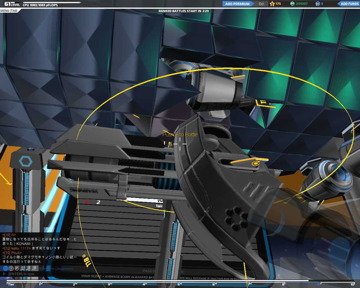The width and height of the screenshot is (360, 288).
Task: Click the 'Everyone (Japanese)' channel label
Action: (x=56, y=269)
